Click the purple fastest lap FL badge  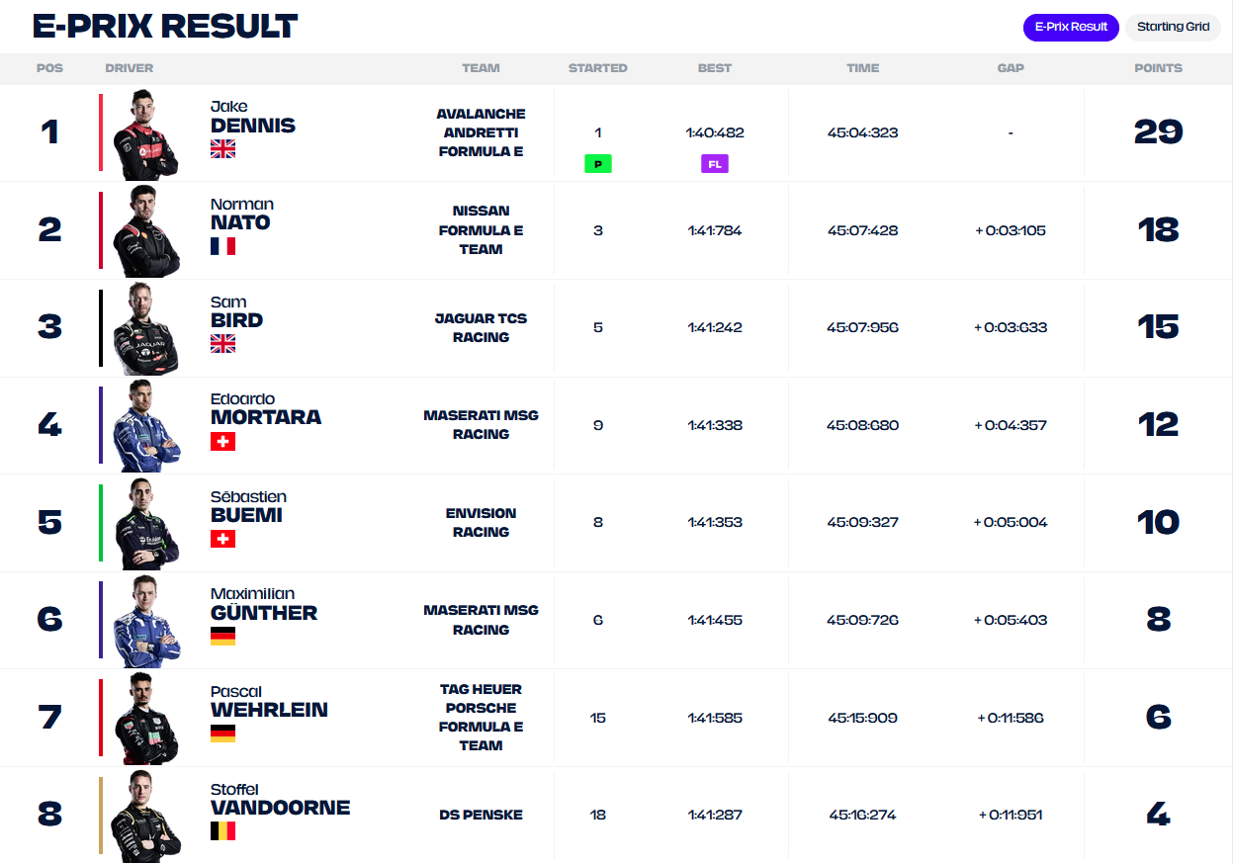pos(714,165)
